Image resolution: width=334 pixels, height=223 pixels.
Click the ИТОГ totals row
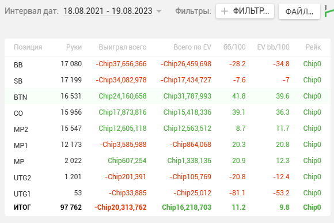(168, 207)
